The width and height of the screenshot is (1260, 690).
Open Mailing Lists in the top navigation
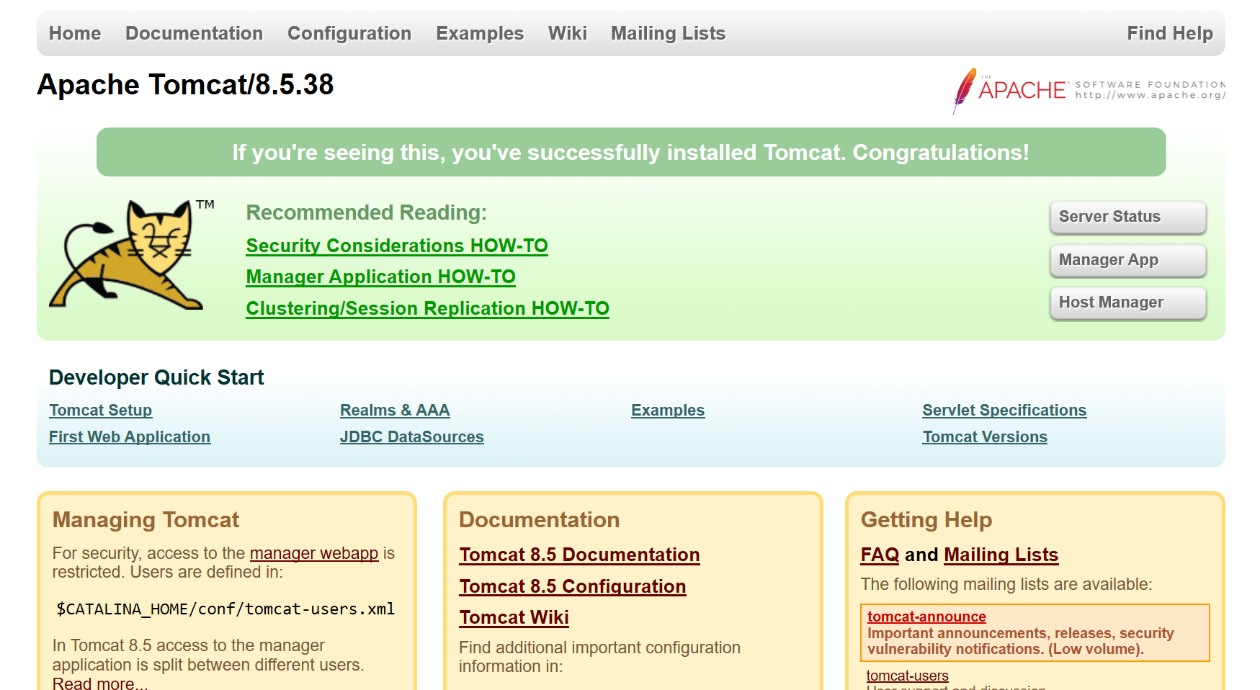668,33
